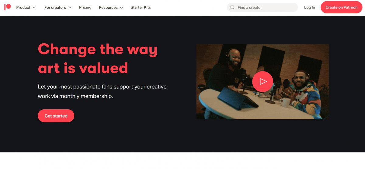Image resolution: width=365 pixels, height=169 pixels.
Task: Click the Get started button
Action: coord(56,116)
